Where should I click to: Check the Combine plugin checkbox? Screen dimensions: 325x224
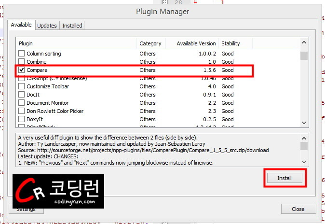coord(21,62)
